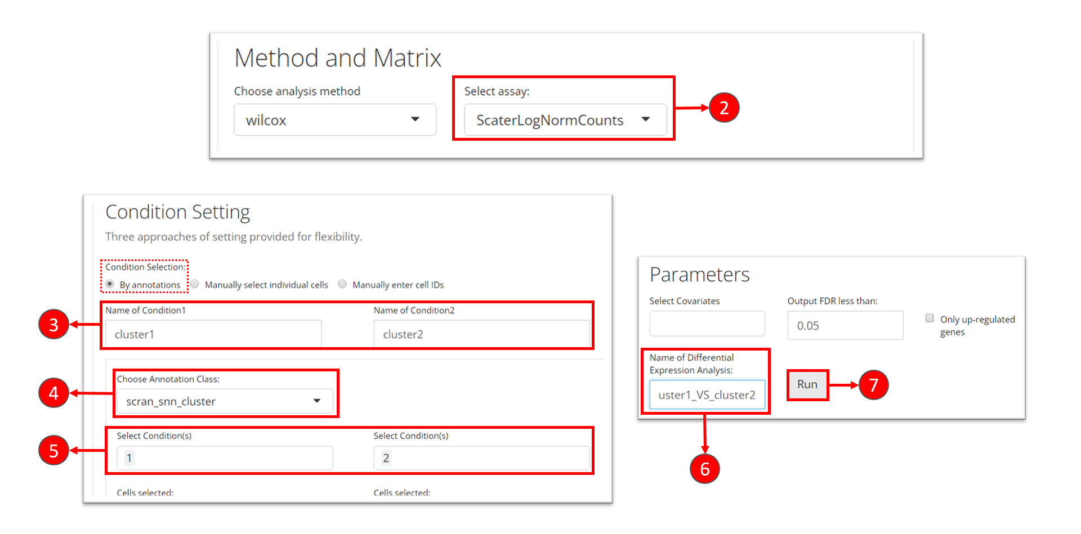1081x534 pixels.
Task: Click the red step 7 marker circle
Action: pyautogui.click(x=873, y=385)
